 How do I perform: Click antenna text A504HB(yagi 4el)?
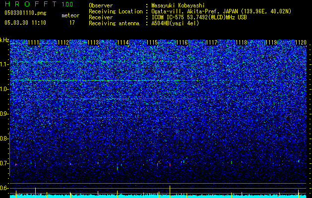[x=175, y=23]
